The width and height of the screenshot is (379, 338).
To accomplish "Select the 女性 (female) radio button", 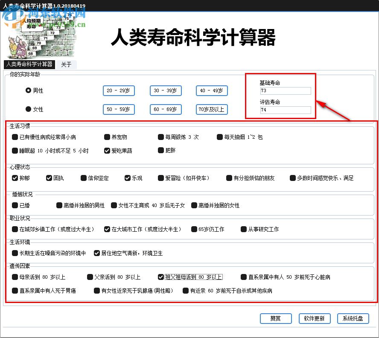I will click(x=28, y=109).
